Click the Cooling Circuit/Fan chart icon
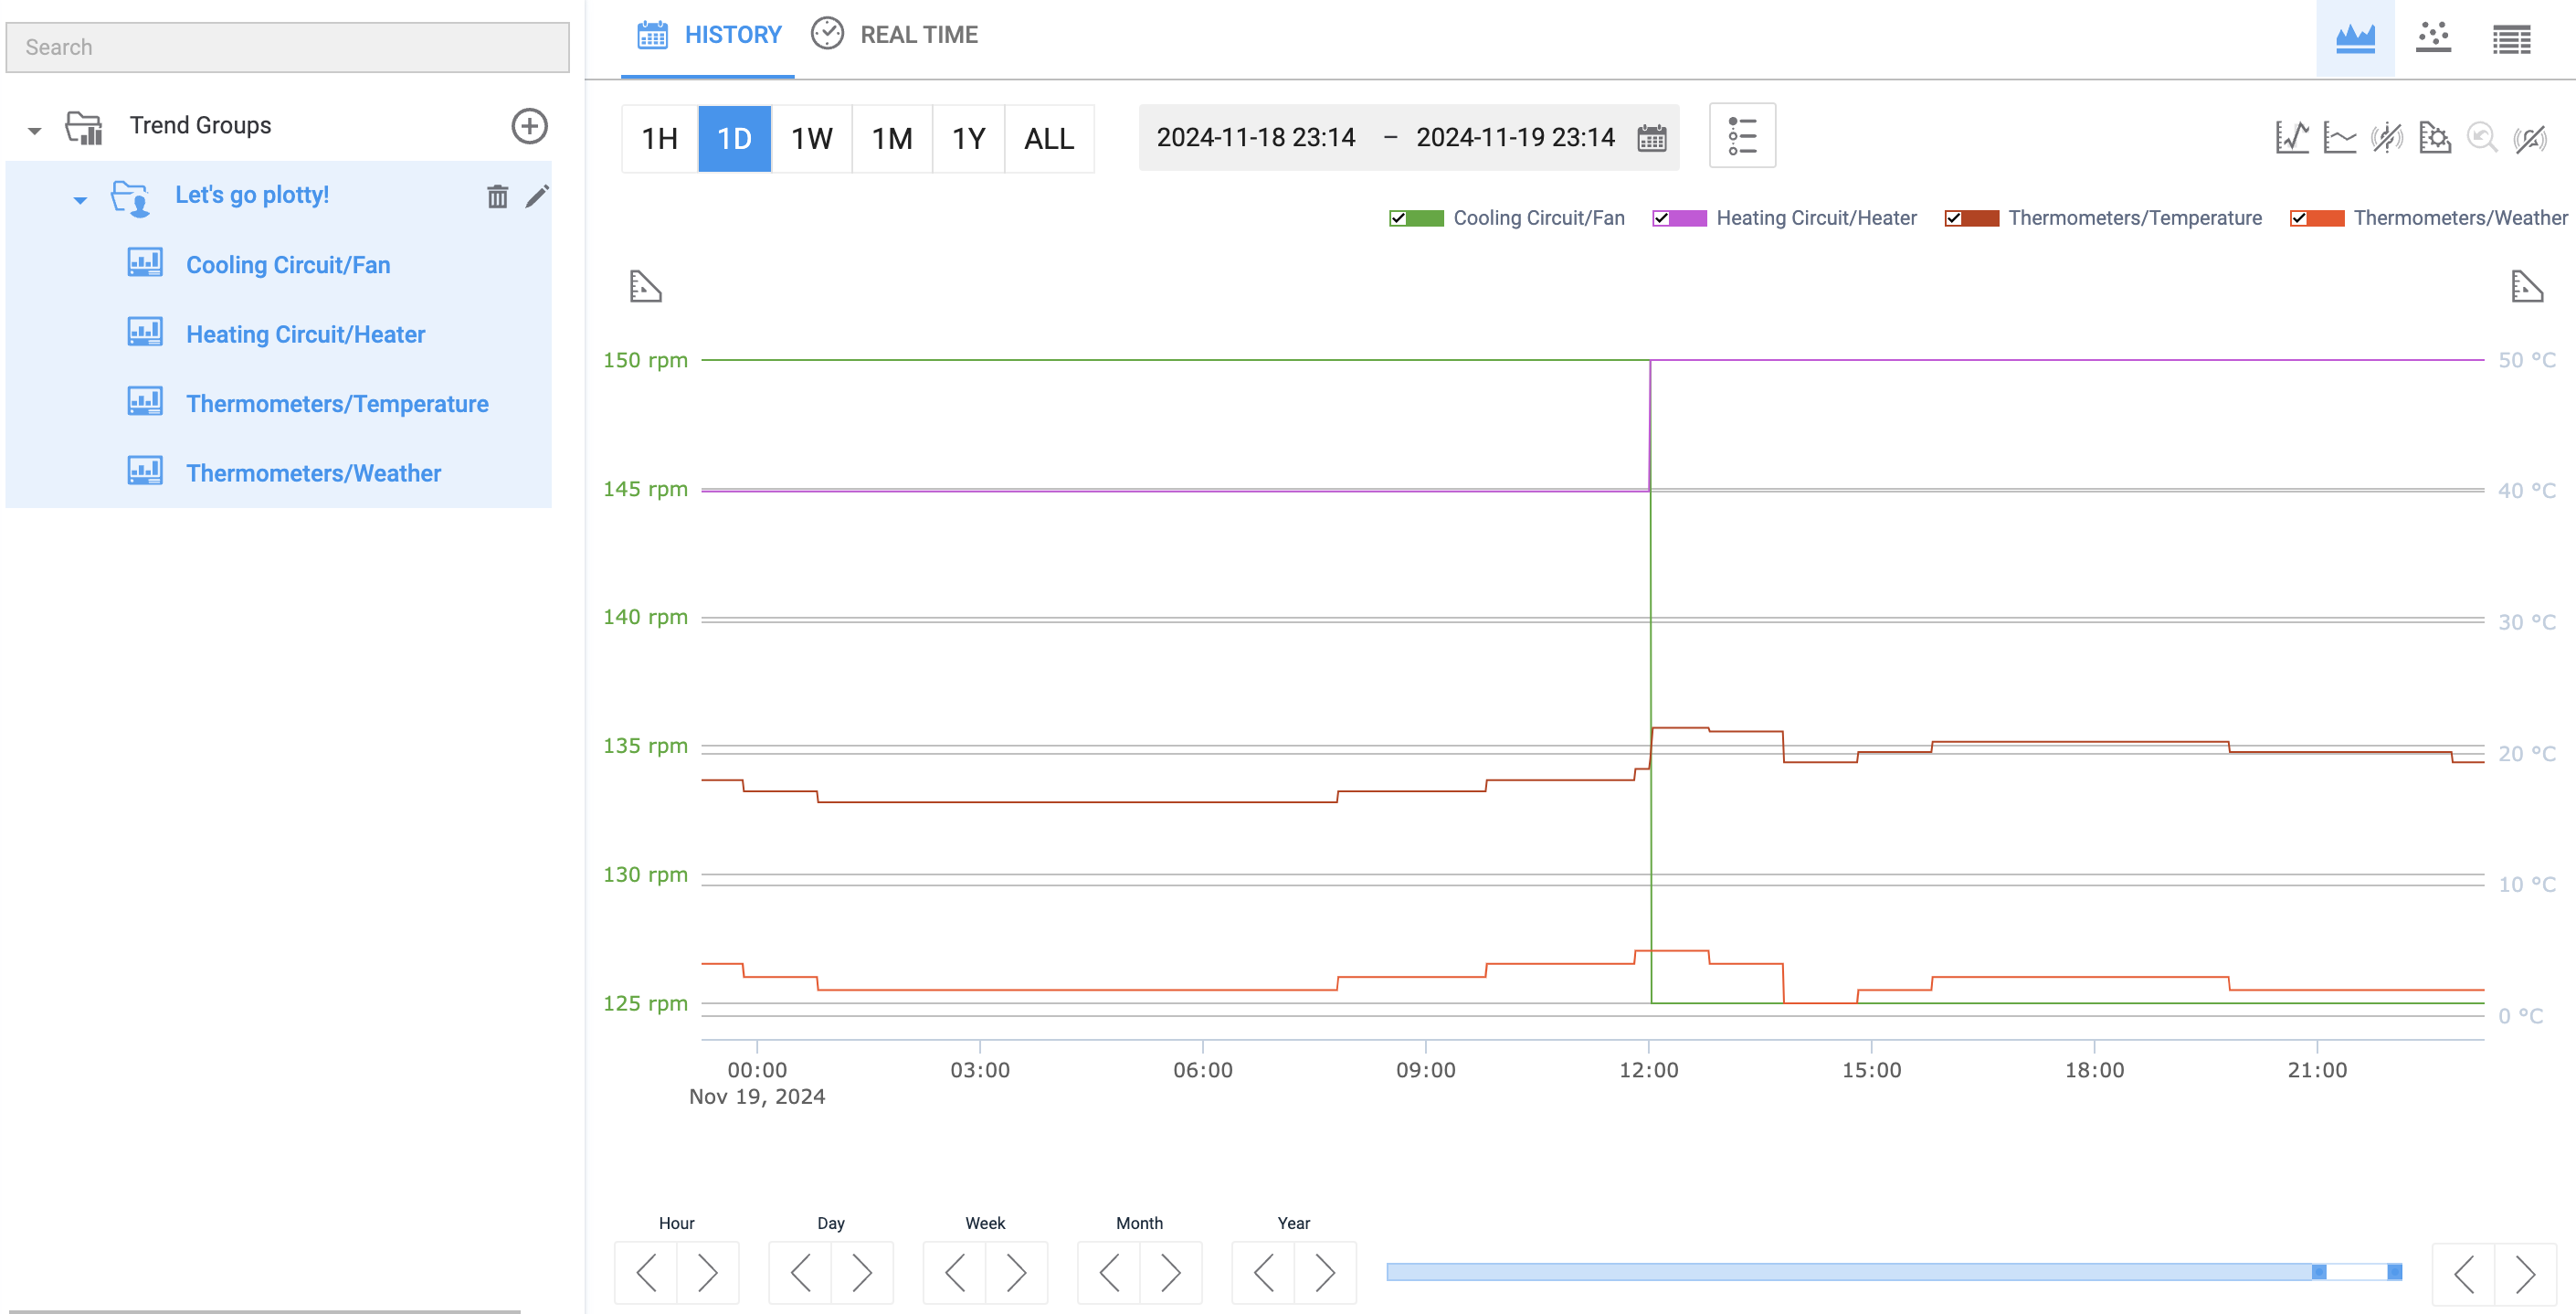The image size is (2576, 1314). pyautogui.click(x=145, y=263)
